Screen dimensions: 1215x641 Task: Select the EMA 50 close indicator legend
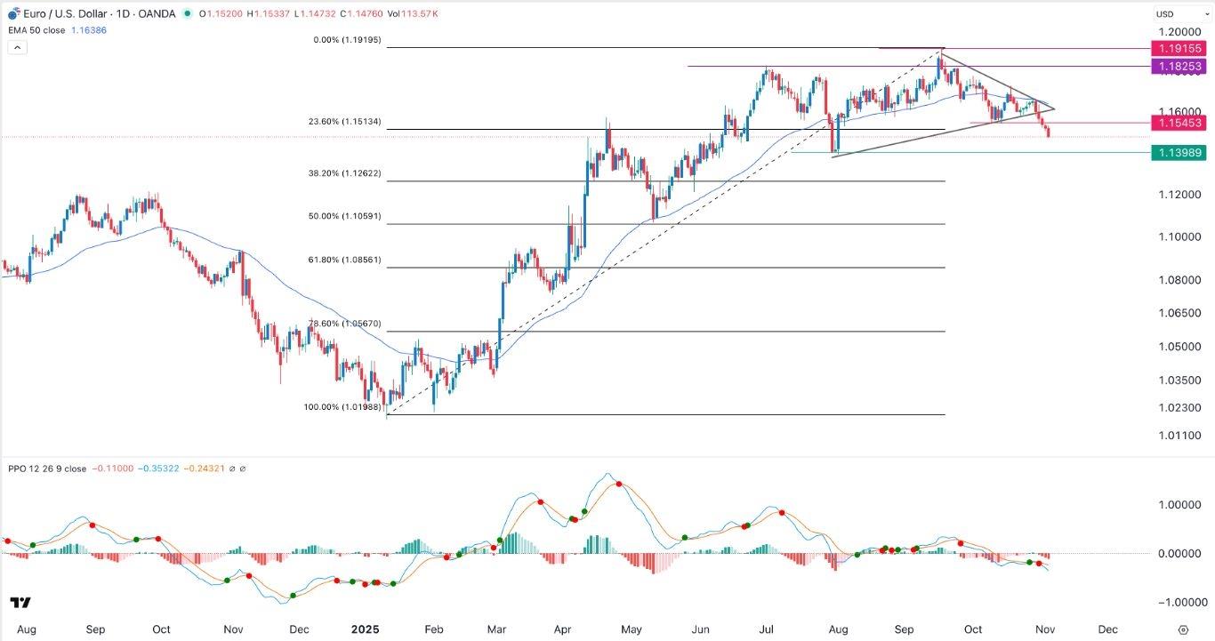(x=39, y=28)
